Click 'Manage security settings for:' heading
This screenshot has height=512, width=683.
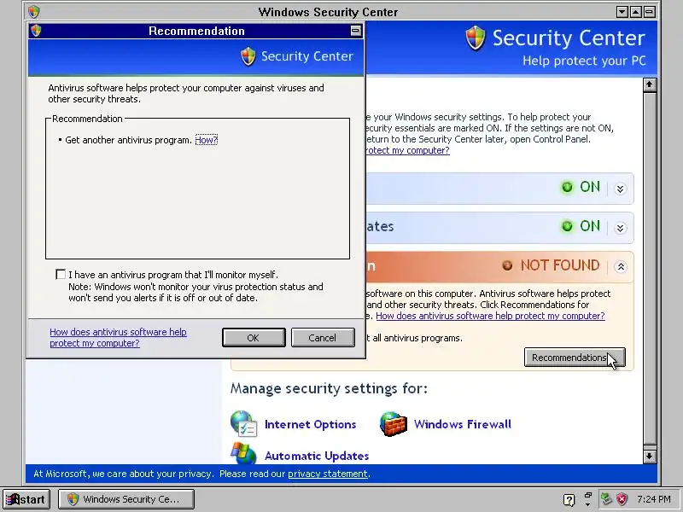329,388
